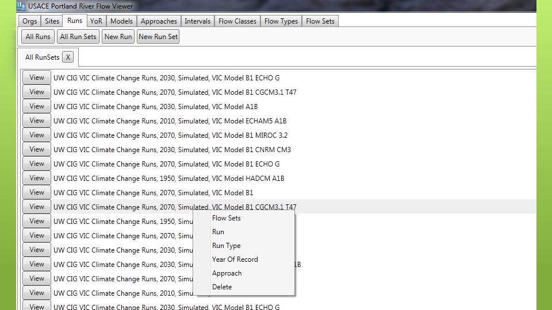View the 2070 VIC Model B1 run set

(x=37, y=192)
